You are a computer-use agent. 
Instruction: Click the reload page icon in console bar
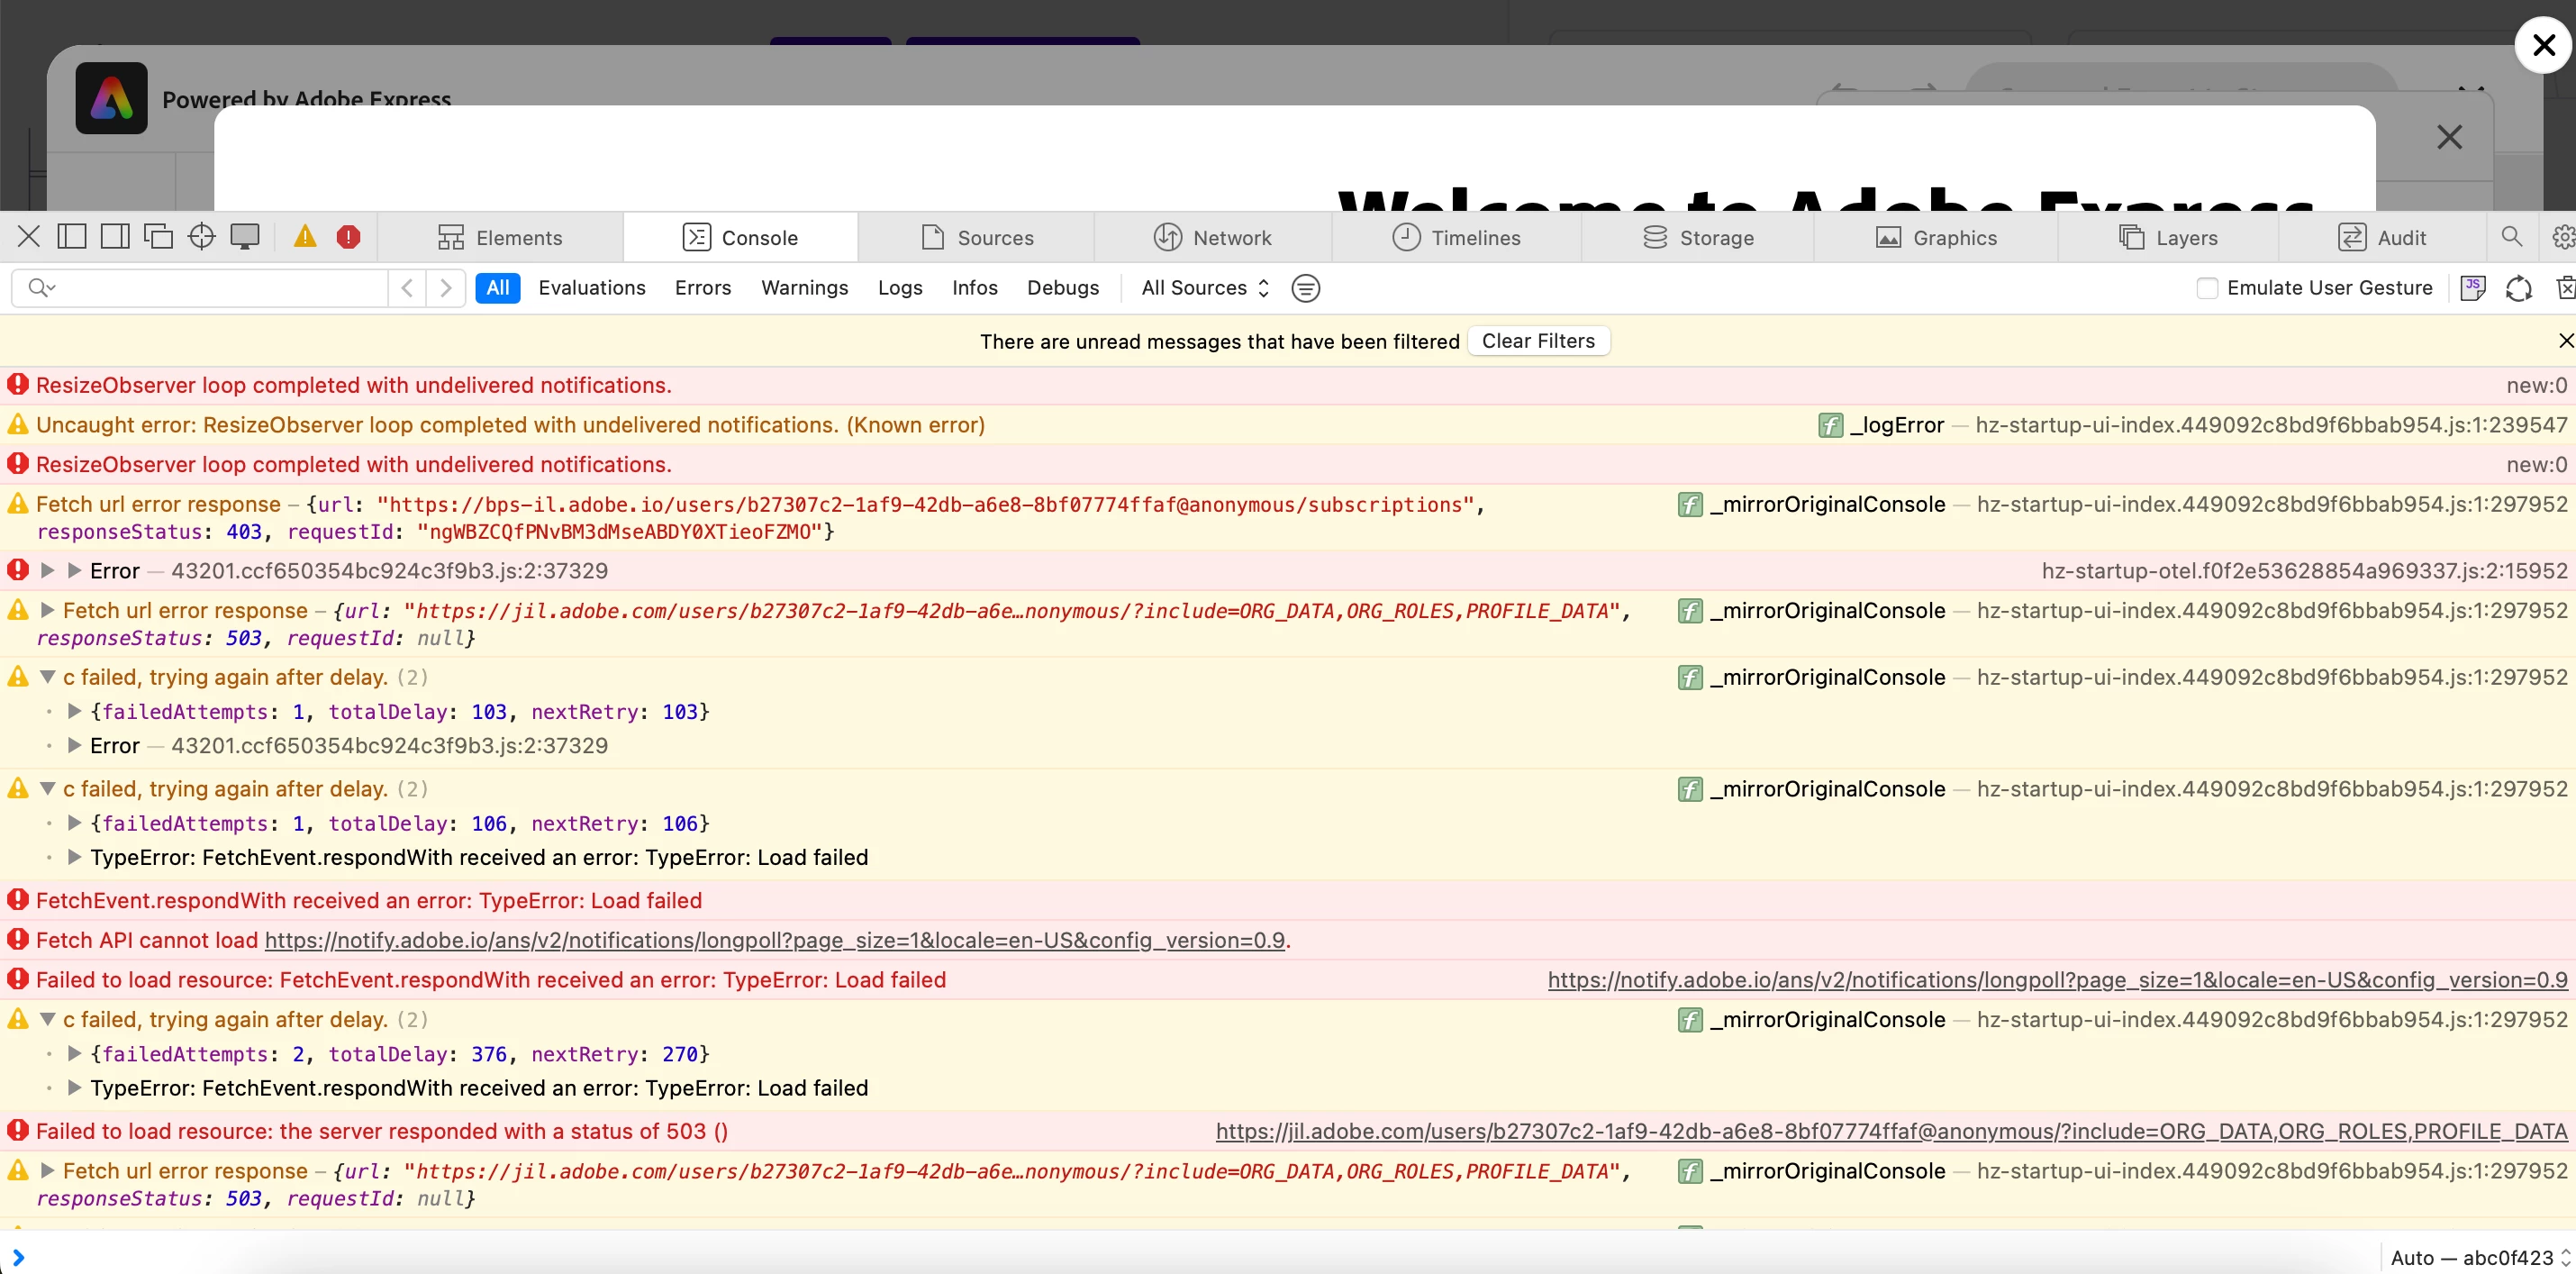2518,288
